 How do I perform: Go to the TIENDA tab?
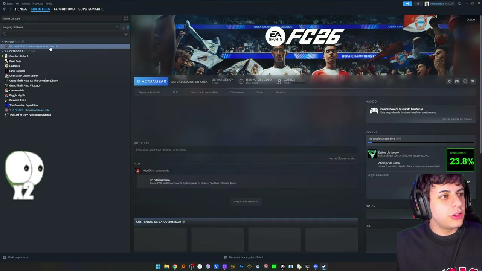(21, 9)
